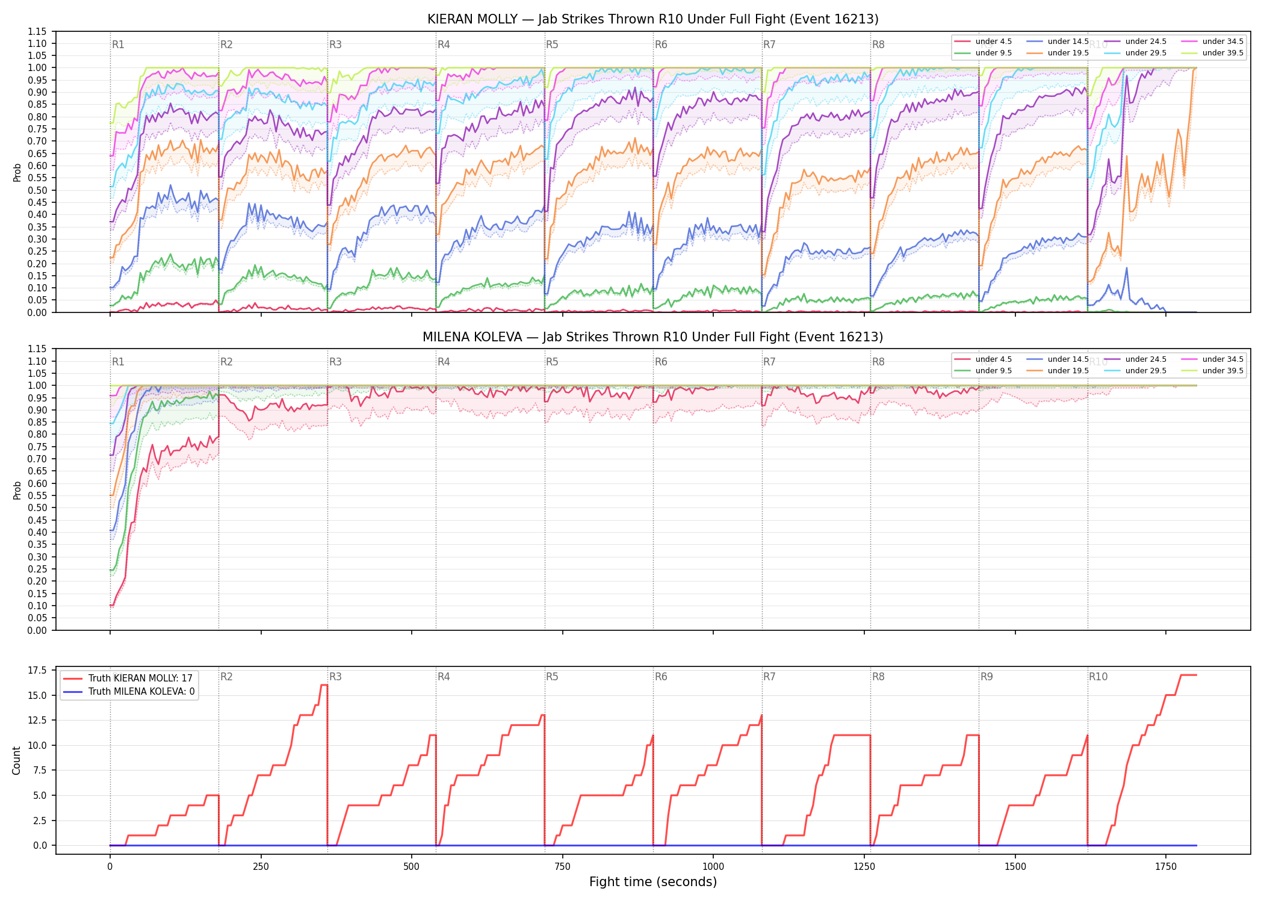Click the x-axis tick label 1500

(x=1015, y=867)
